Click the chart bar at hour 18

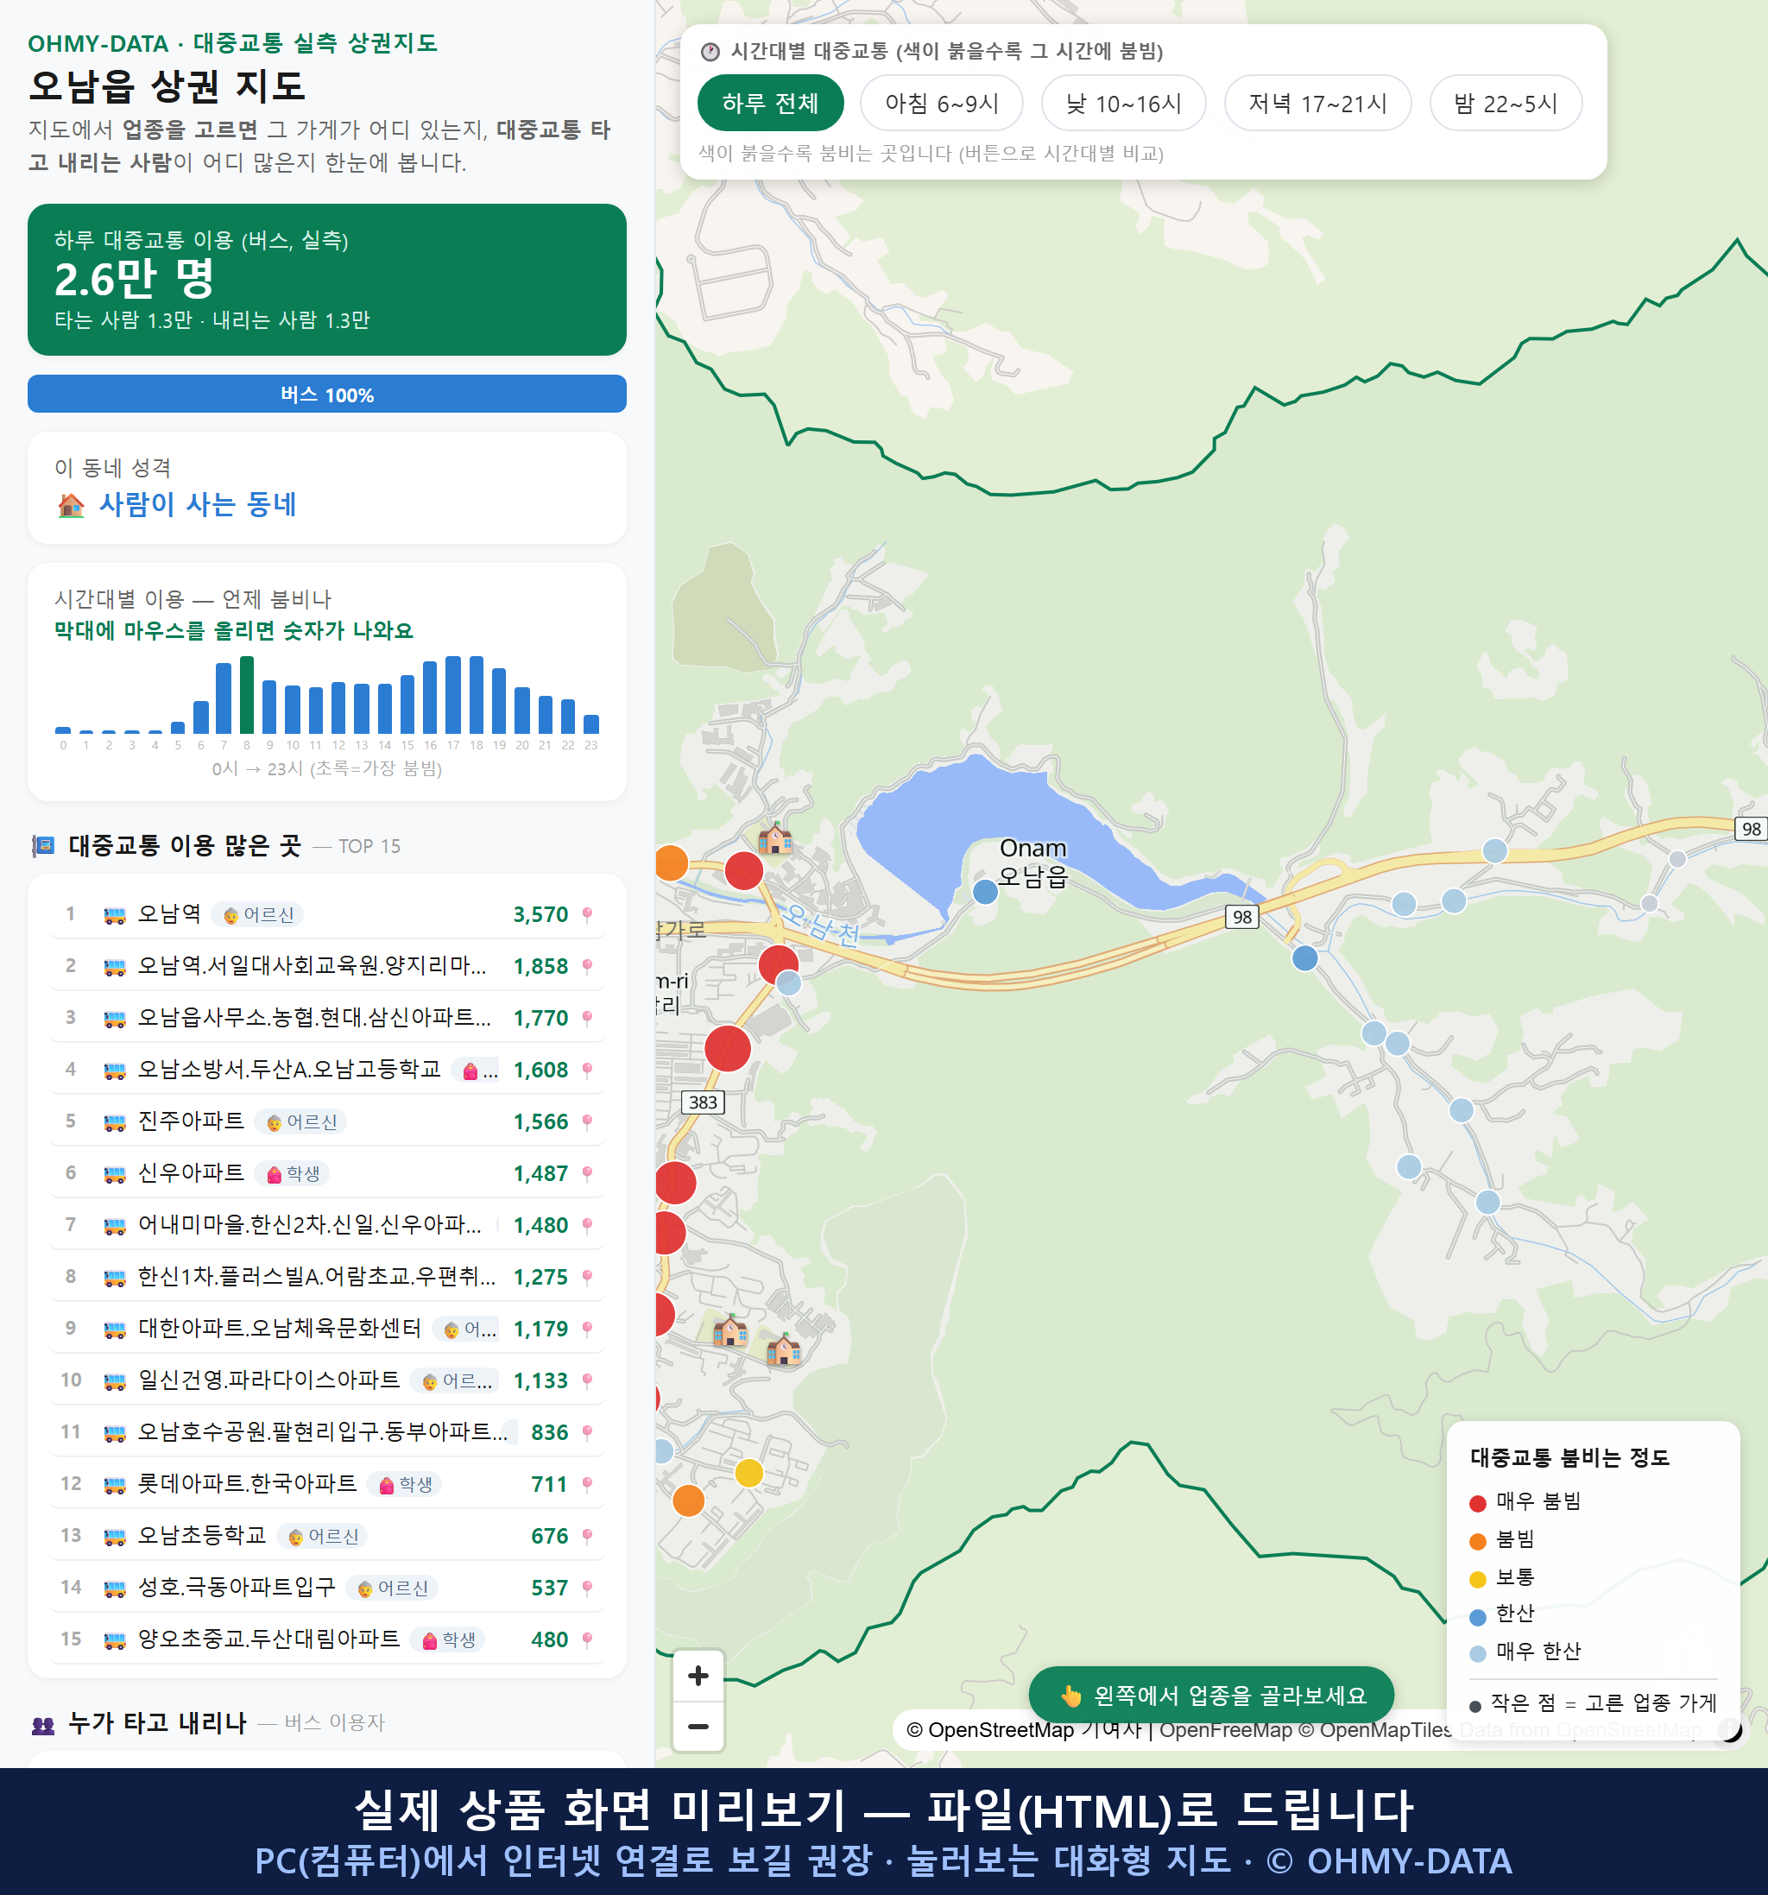point(477,694)
